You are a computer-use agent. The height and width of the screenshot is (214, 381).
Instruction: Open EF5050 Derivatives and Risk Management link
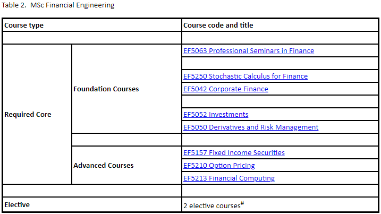point(251,127)
